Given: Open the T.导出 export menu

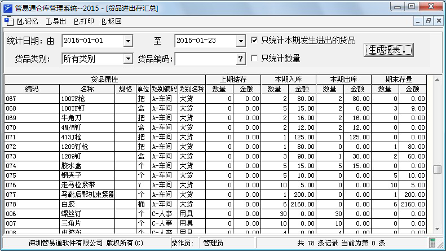Looking at the screenshot, I should pos(56,21).
